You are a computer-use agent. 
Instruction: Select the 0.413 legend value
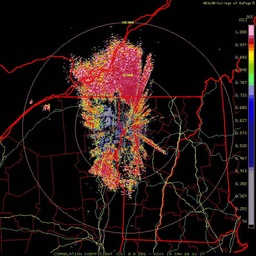point(241,171)
